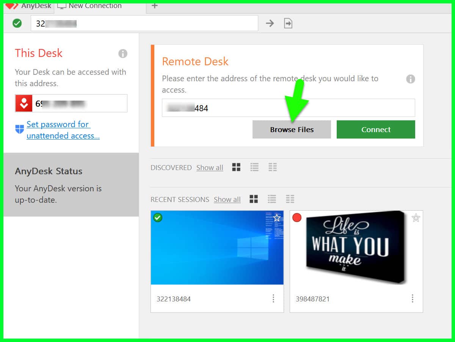
Task: Click the online status dot on session 322138484
Action: (x=158, y=218)
